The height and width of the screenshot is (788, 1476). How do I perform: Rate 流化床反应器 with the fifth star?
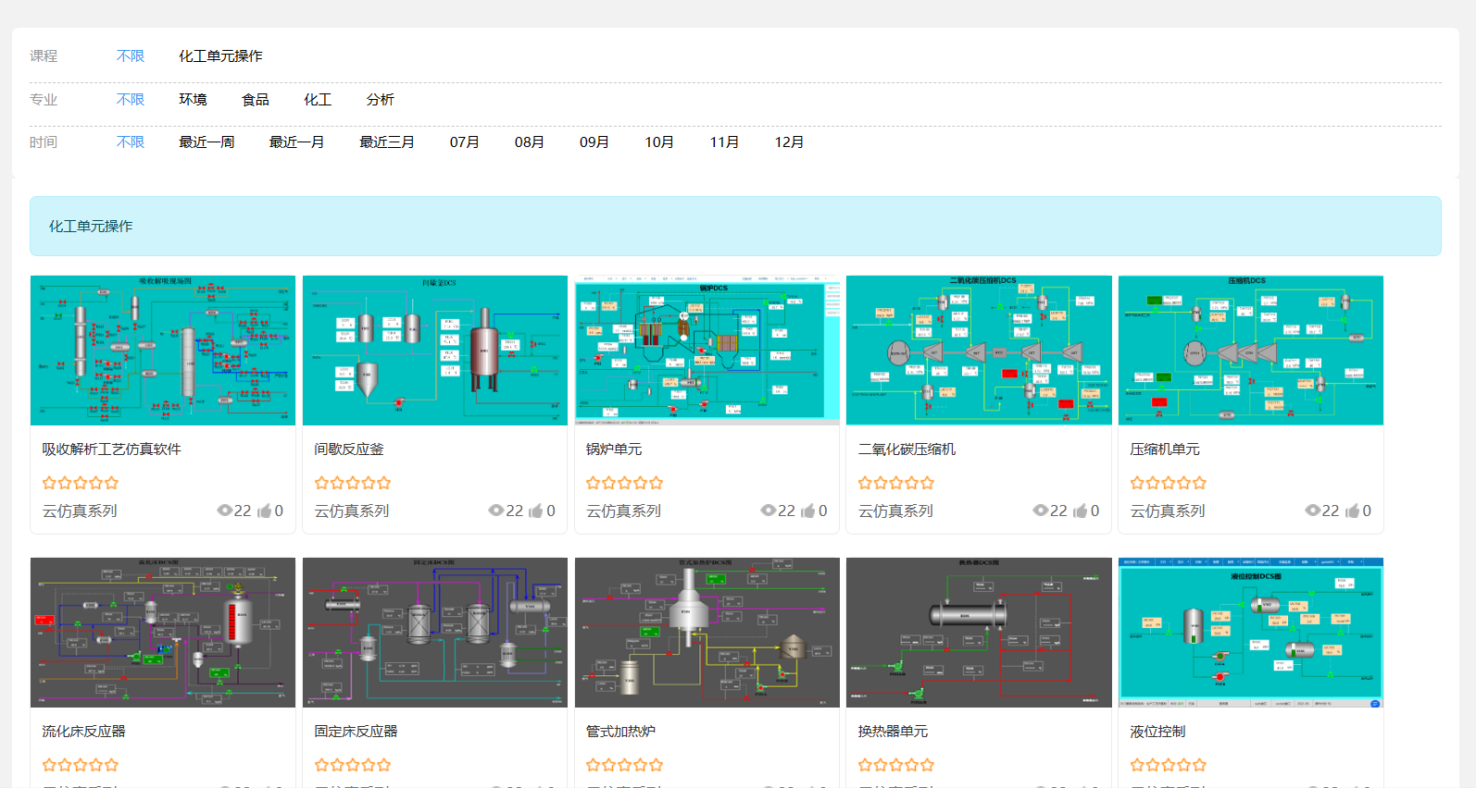point(111,765)
